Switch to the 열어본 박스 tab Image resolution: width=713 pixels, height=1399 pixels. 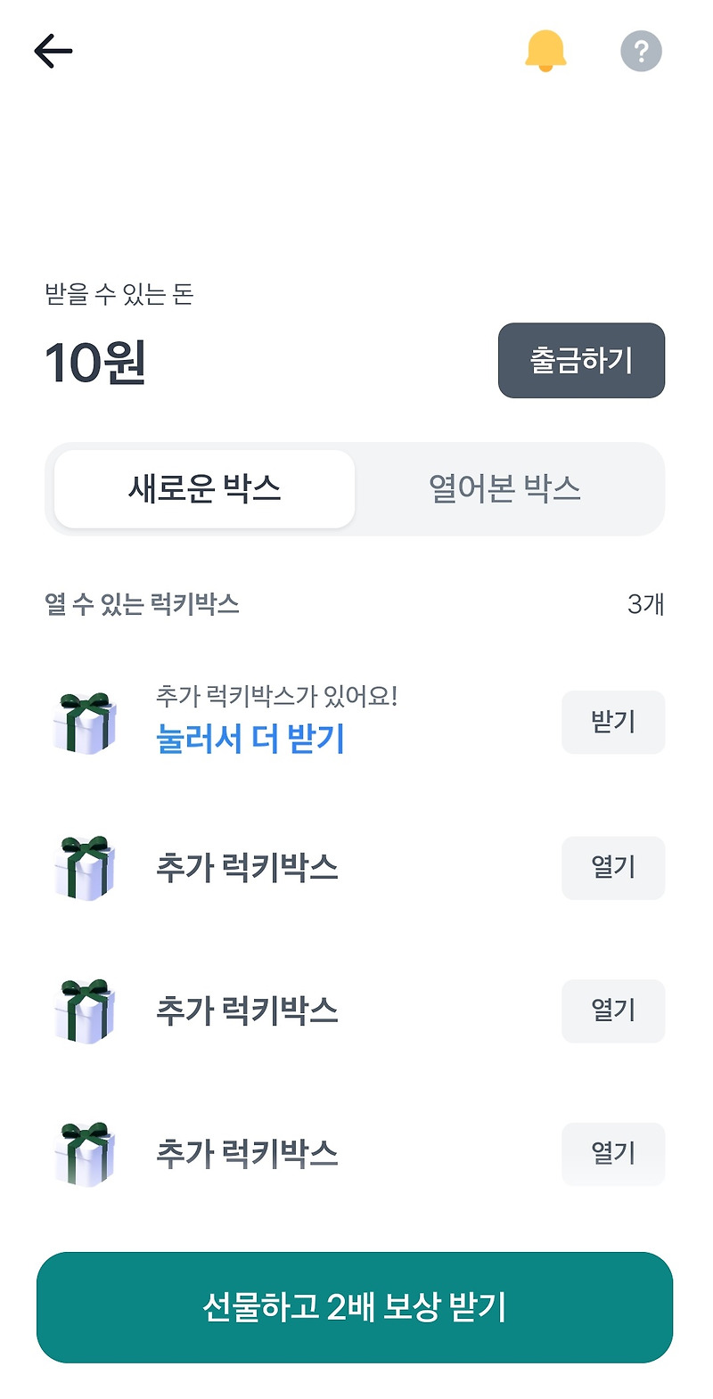pyautogui.click(x=504, y=489)
